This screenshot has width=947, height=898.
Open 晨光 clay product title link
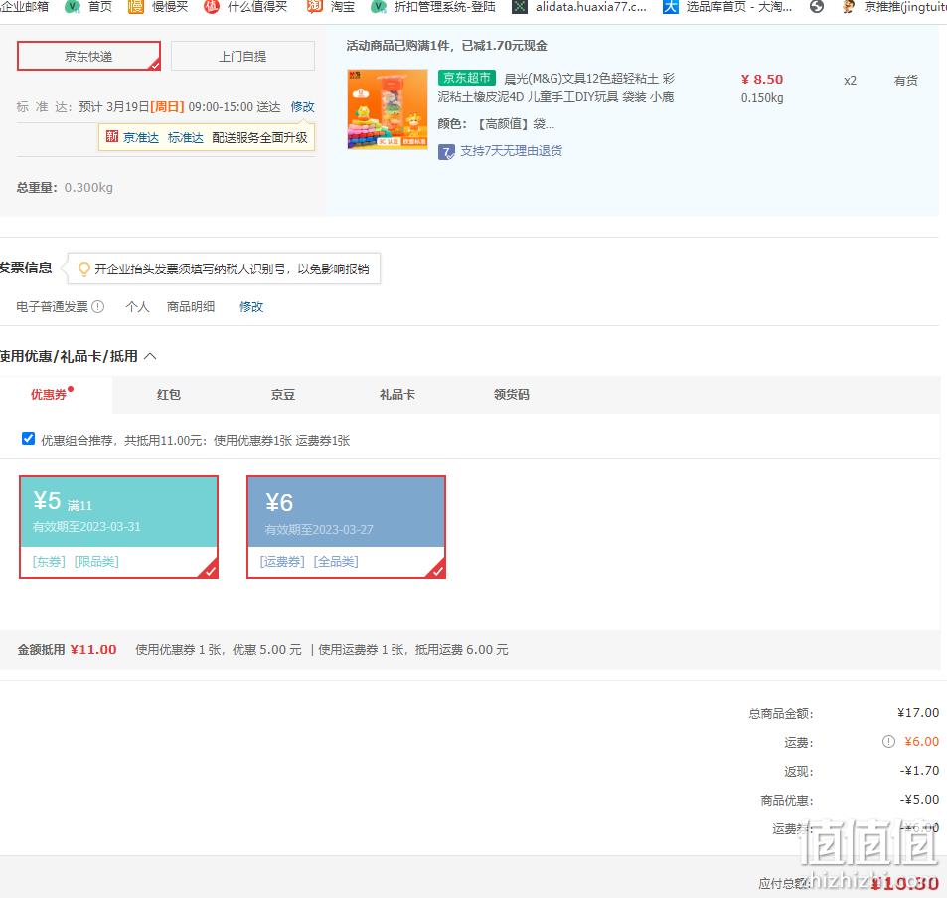[x=556, y=88]
